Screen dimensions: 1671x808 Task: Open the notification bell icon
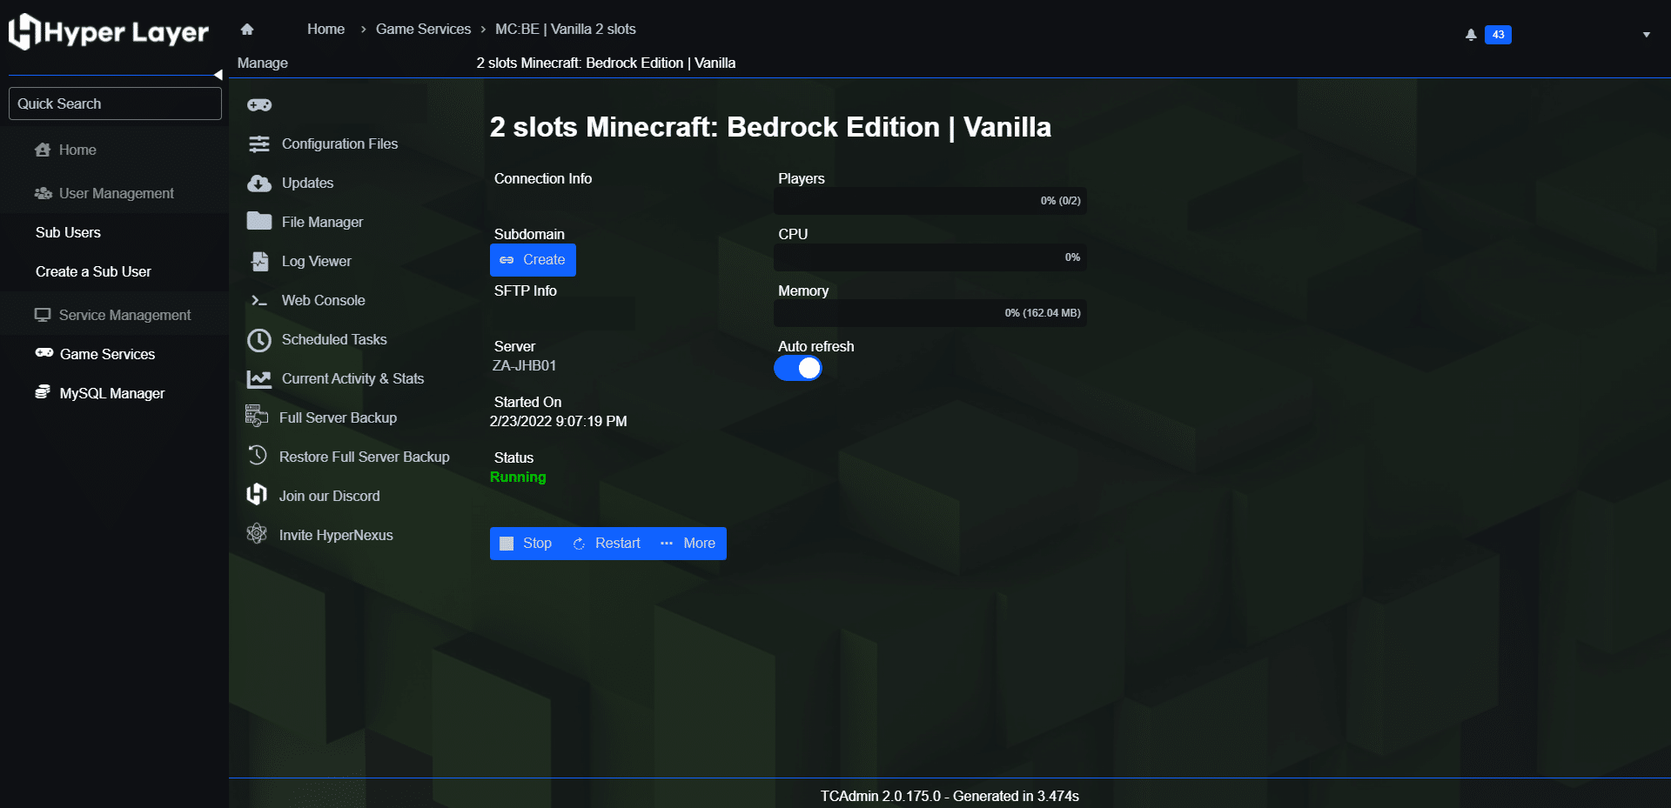1471,35
